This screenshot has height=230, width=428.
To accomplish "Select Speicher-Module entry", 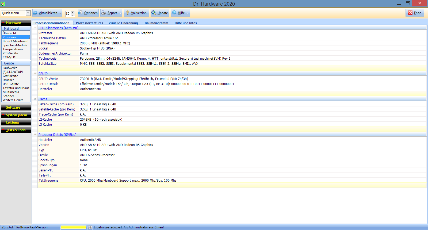I will 16,45.
